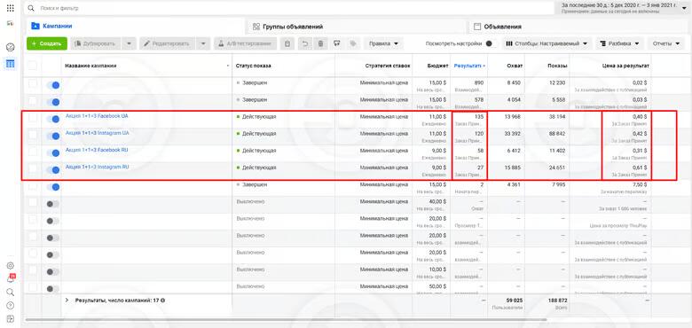Screen dimensions: 692x328
Task: Click the info icon beside число кампаний: 17
Action: (163, 301)
